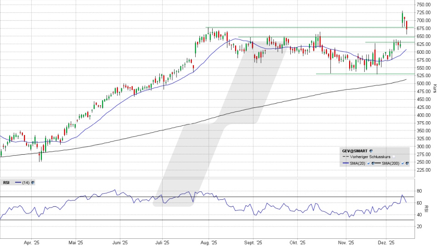Click the Vorheriger Schlusskurs legend text

tap(370, 157)
